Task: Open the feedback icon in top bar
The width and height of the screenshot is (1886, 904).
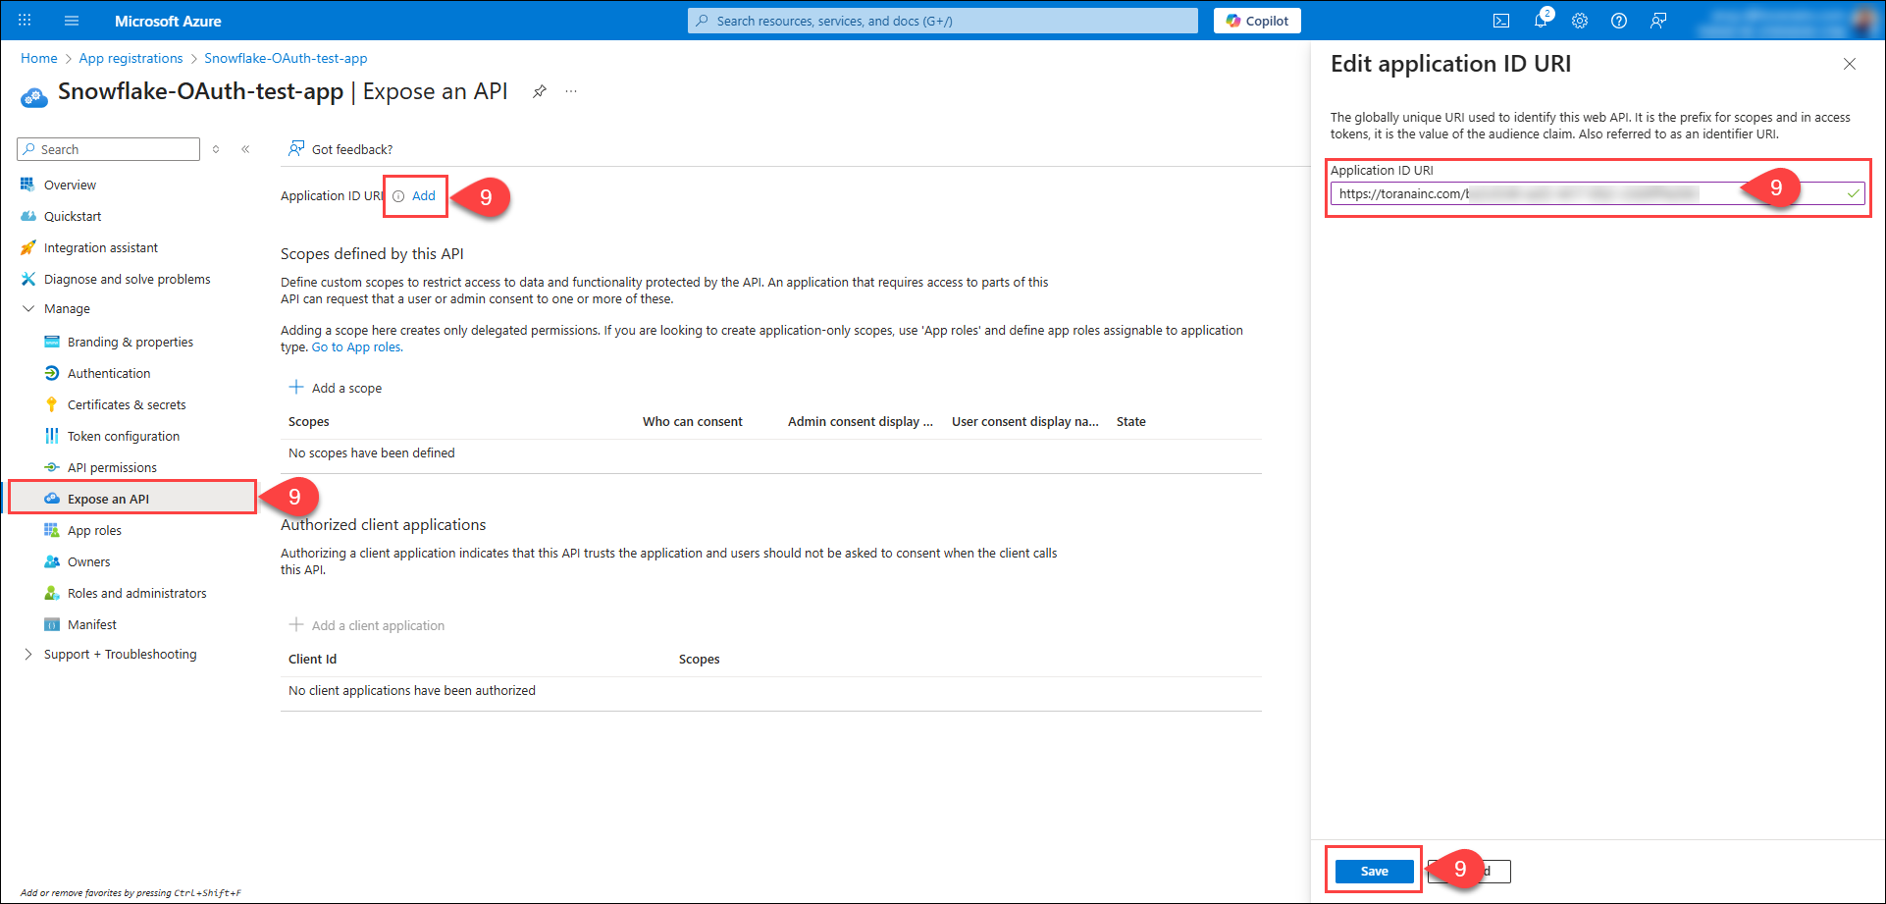Action: click(1658, 21)
